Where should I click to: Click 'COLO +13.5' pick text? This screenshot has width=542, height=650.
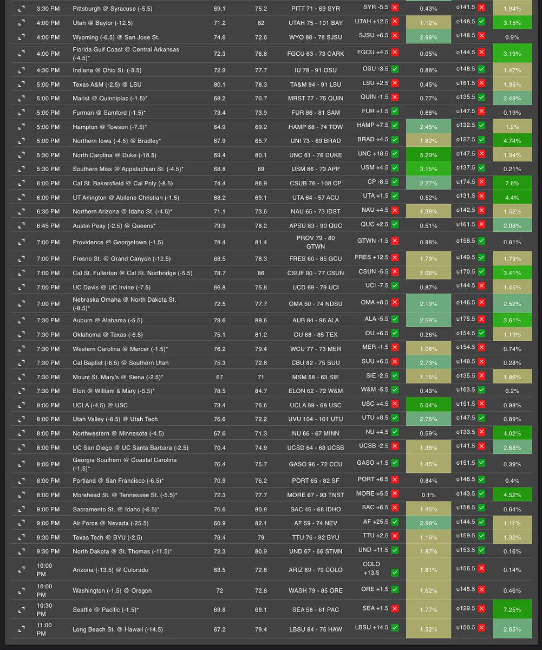coord(373,568)
